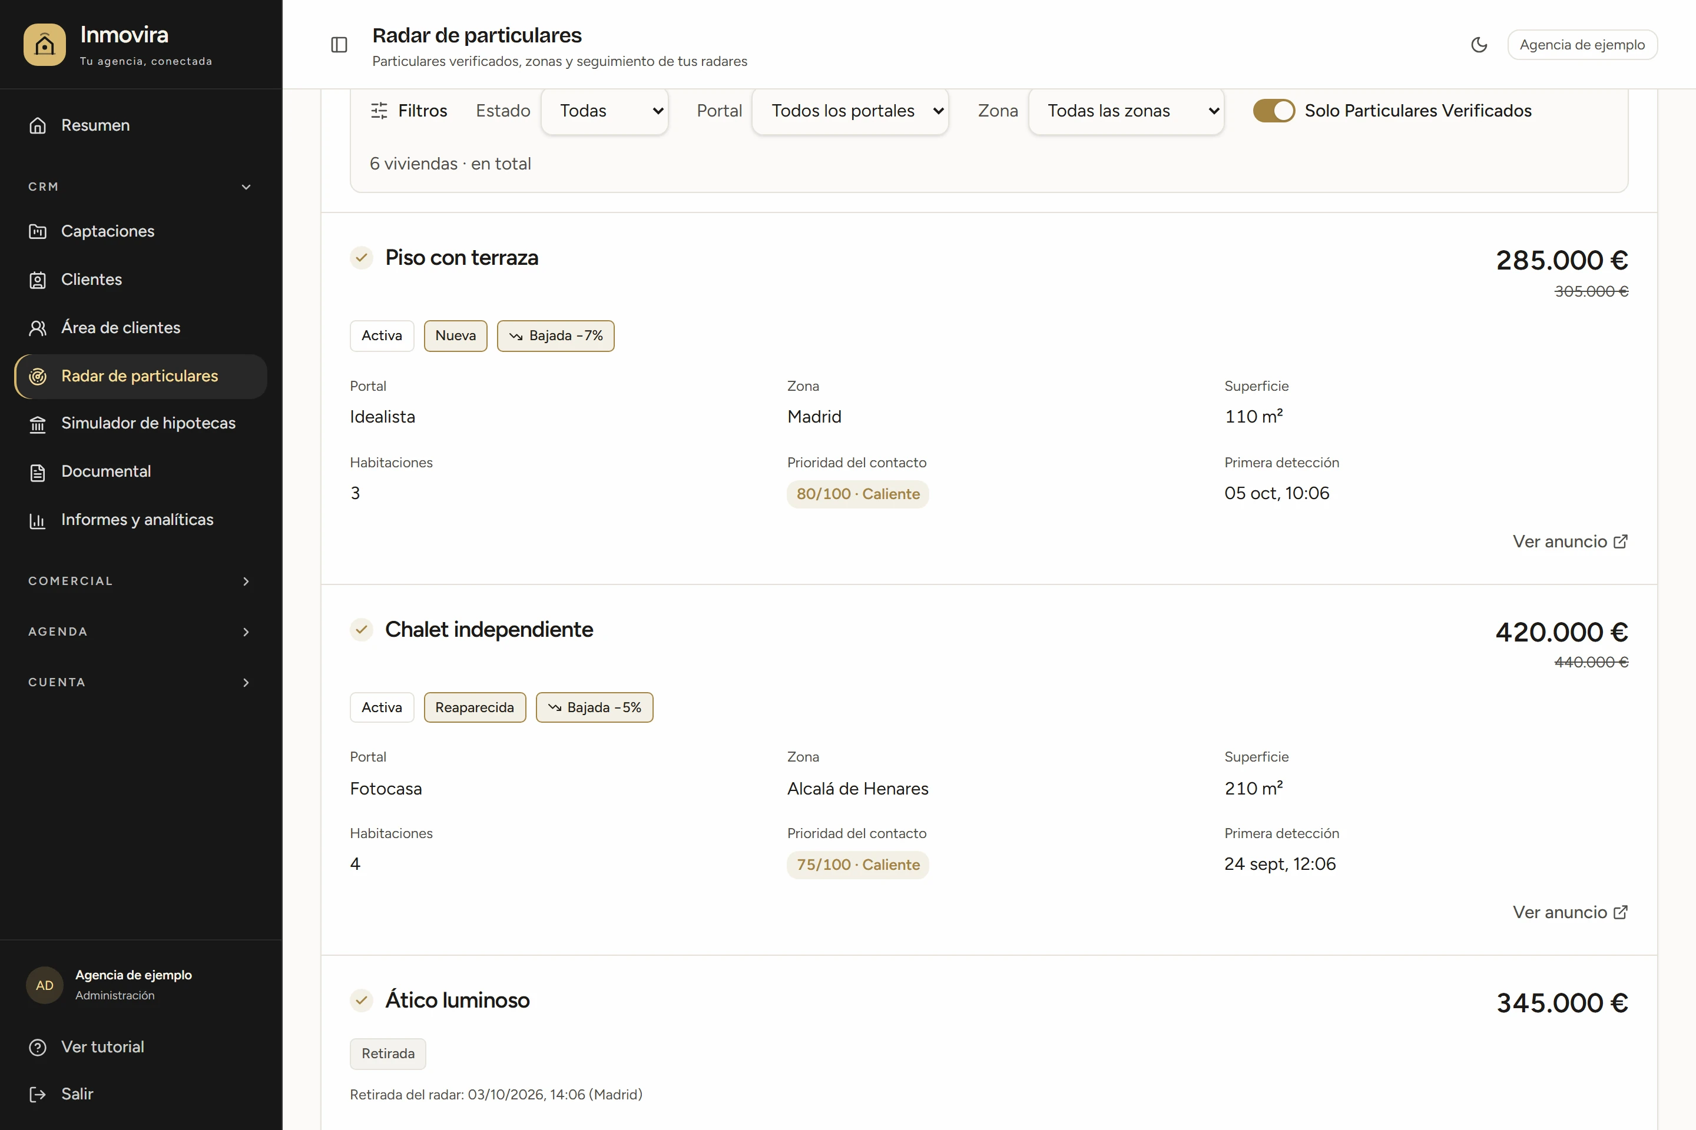Expand the AGENDA sidebar section
This screenshot has height=1130, width=1696.
tap(141, 632)
